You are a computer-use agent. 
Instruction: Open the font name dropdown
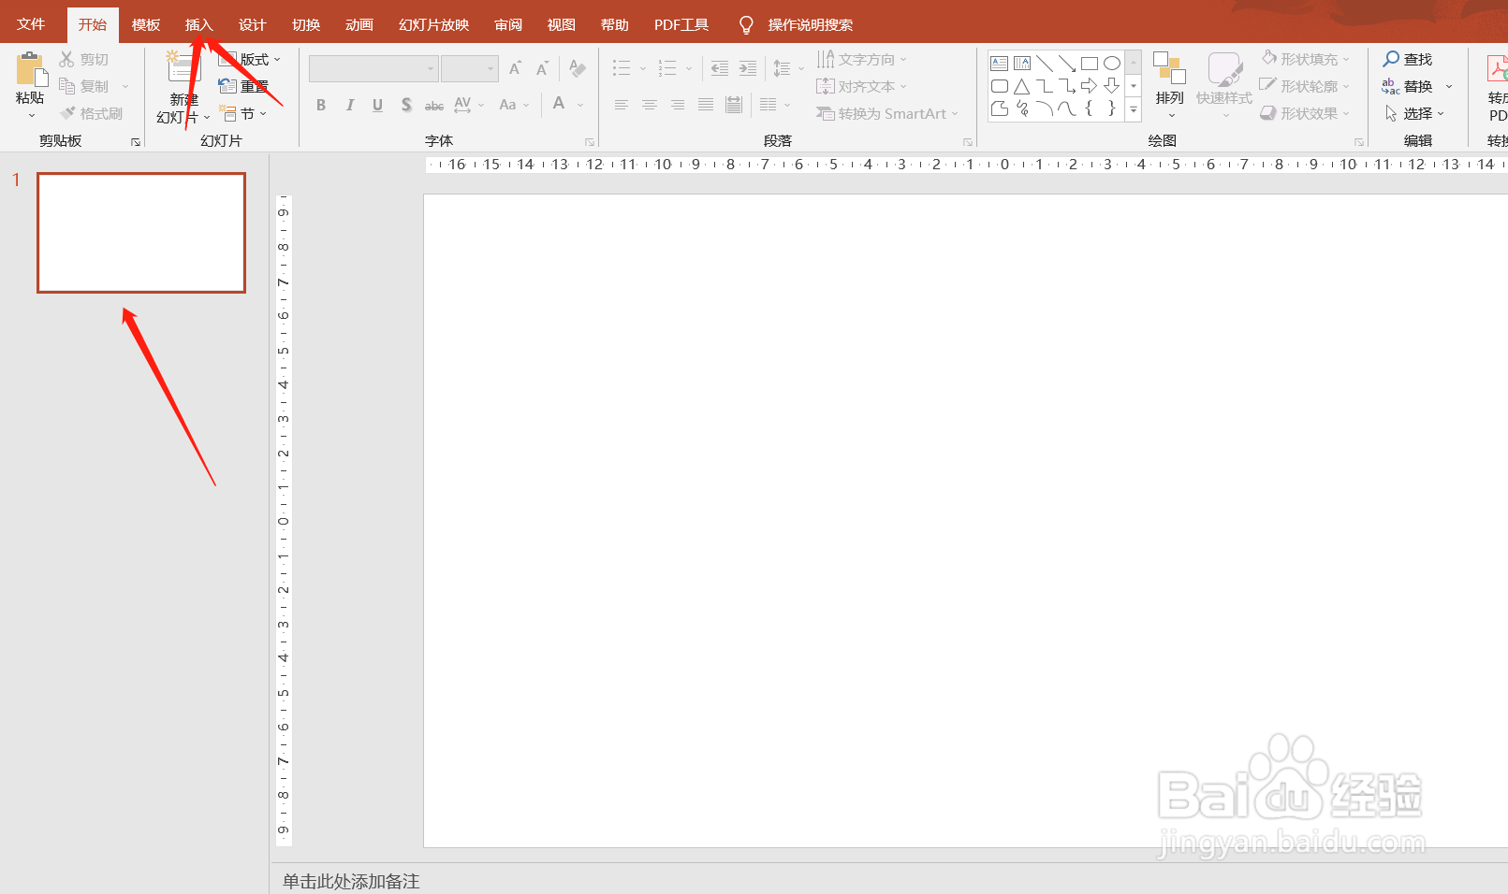click(431, 68)
